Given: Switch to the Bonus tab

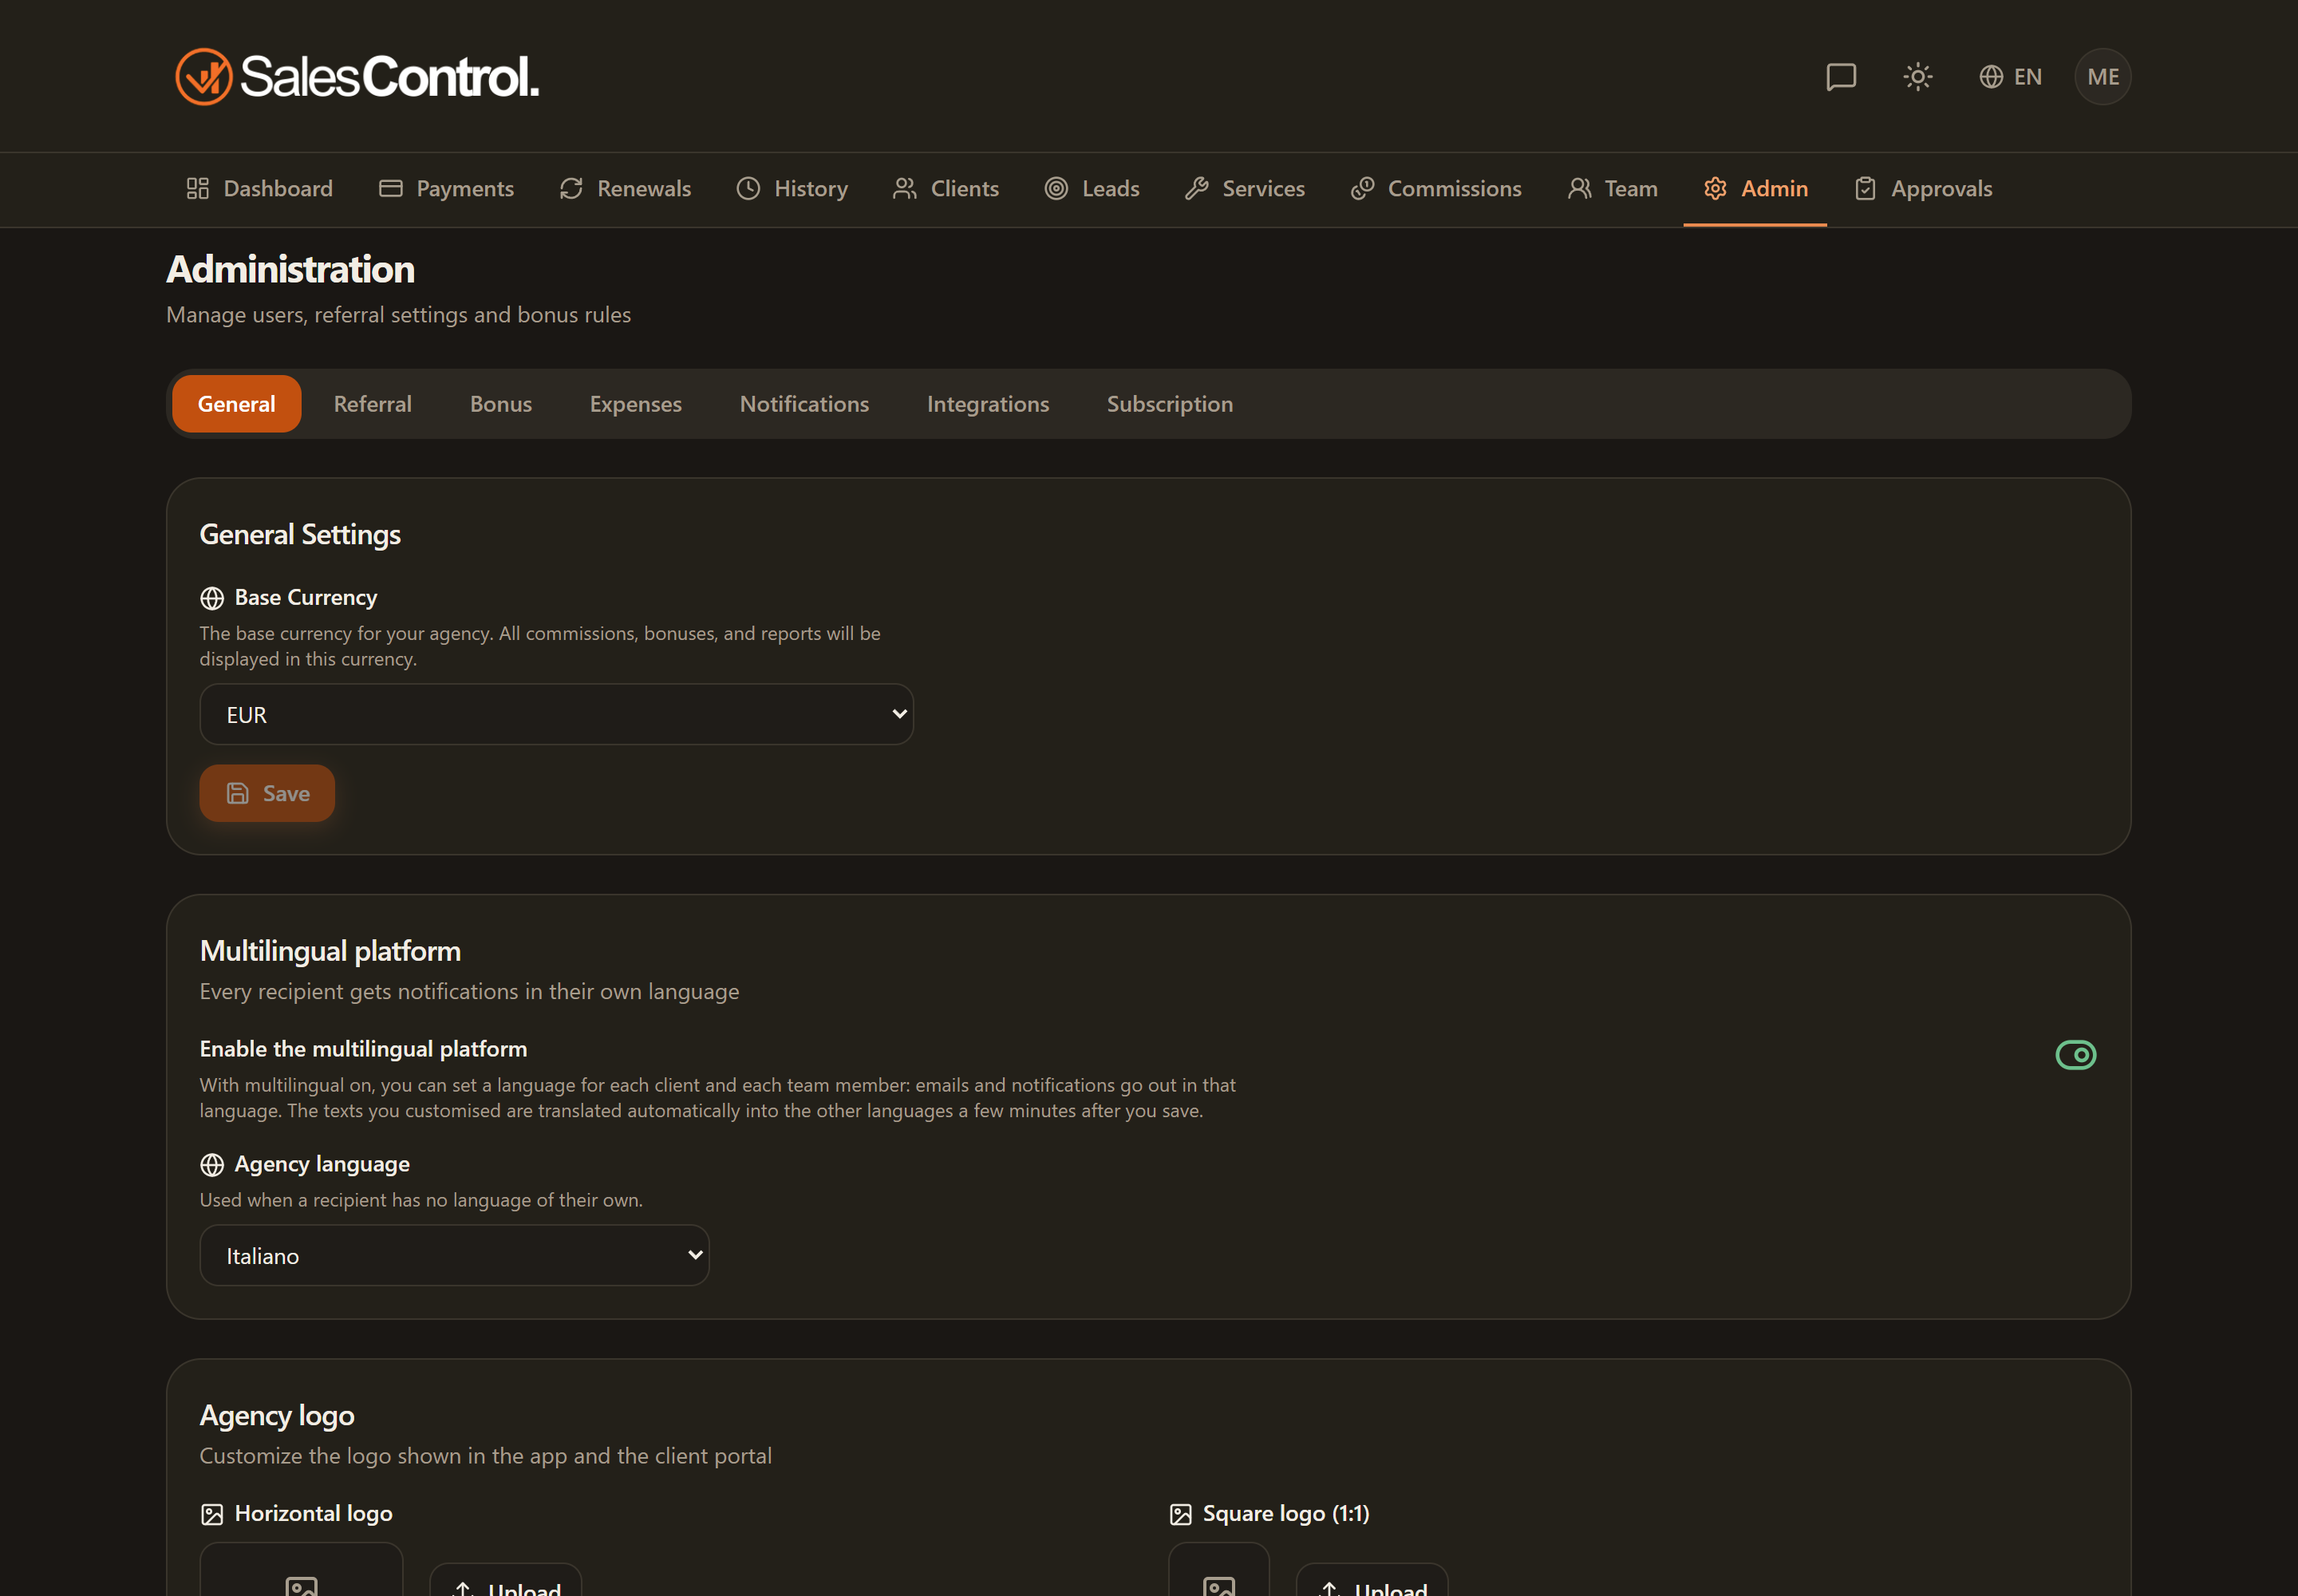Looking at the screenshot, I should (501, 404).
